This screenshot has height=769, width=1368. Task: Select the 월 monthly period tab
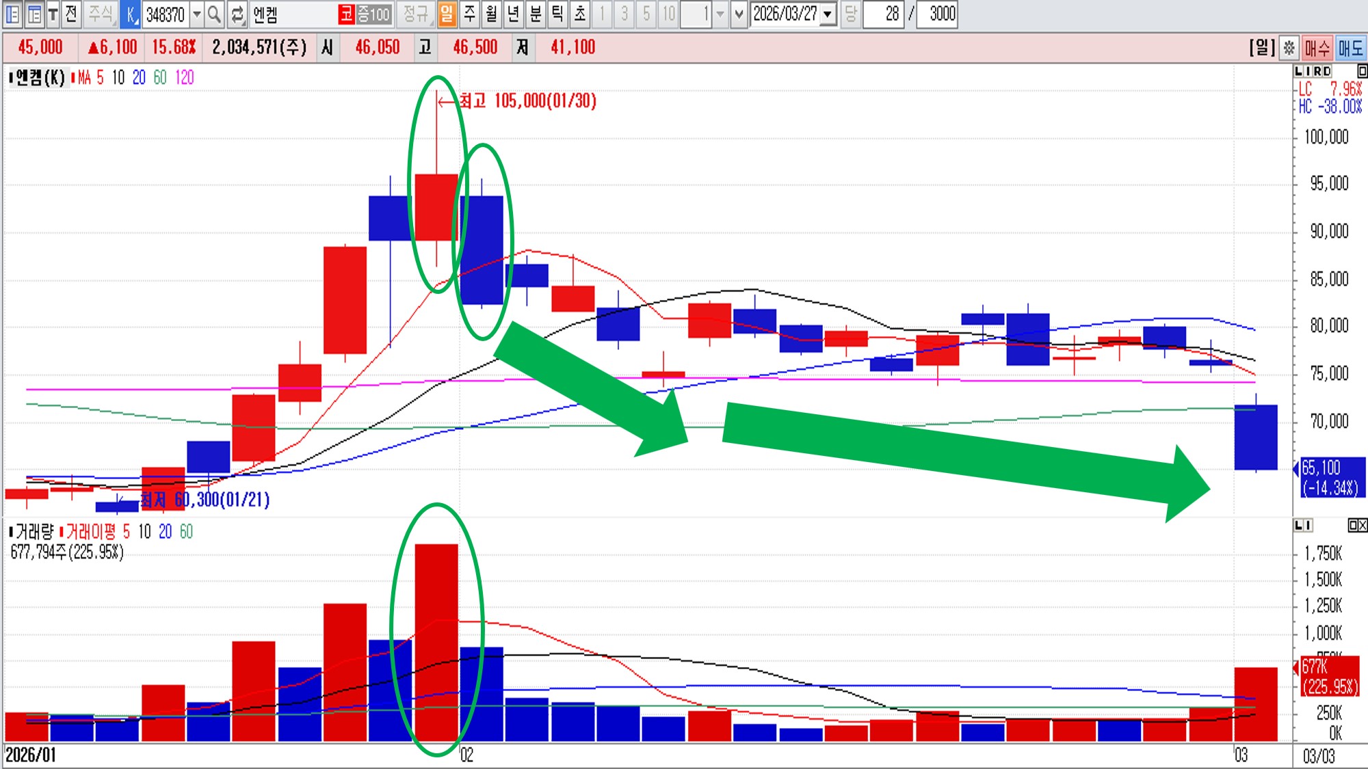(x=491, y=14)
